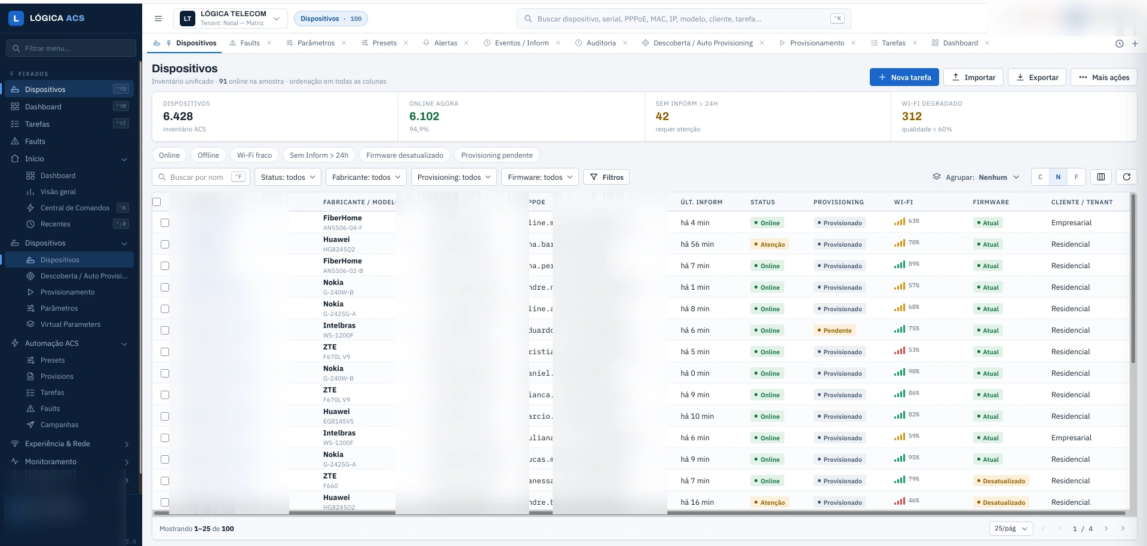Go to next page arrow
Image resolution: width=1147 pixels, height=546 pixels.
pos(1106,529)
